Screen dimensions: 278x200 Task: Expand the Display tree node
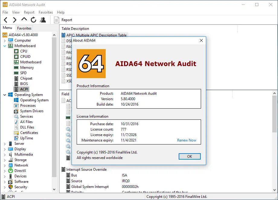point(5,149)
